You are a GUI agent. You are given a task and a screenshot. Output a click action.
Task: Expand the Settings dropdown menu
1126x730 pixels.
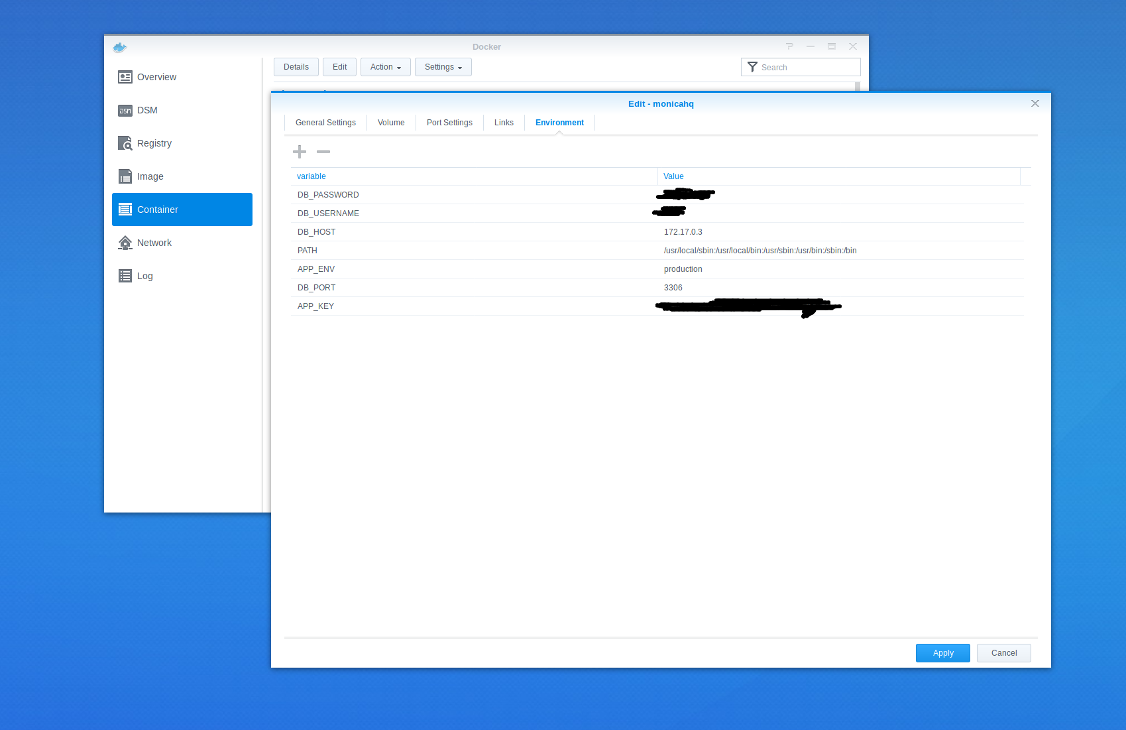(443, 67)
